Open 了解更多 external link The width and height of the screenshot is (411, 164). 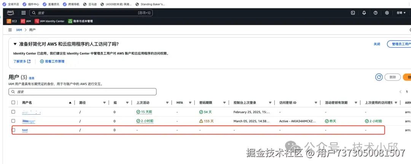[x=22, y=61]
